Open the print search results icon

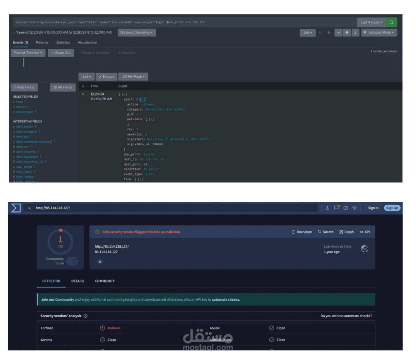[x=347, y=33]
